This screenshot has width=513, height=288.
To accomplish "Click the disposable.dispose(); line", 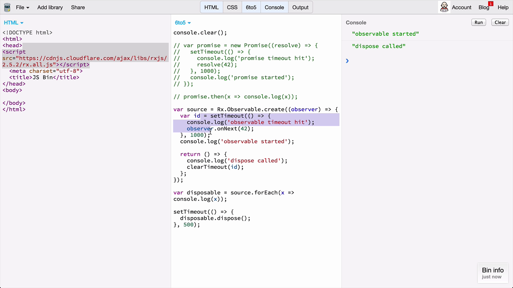I will tap(215, 218).
